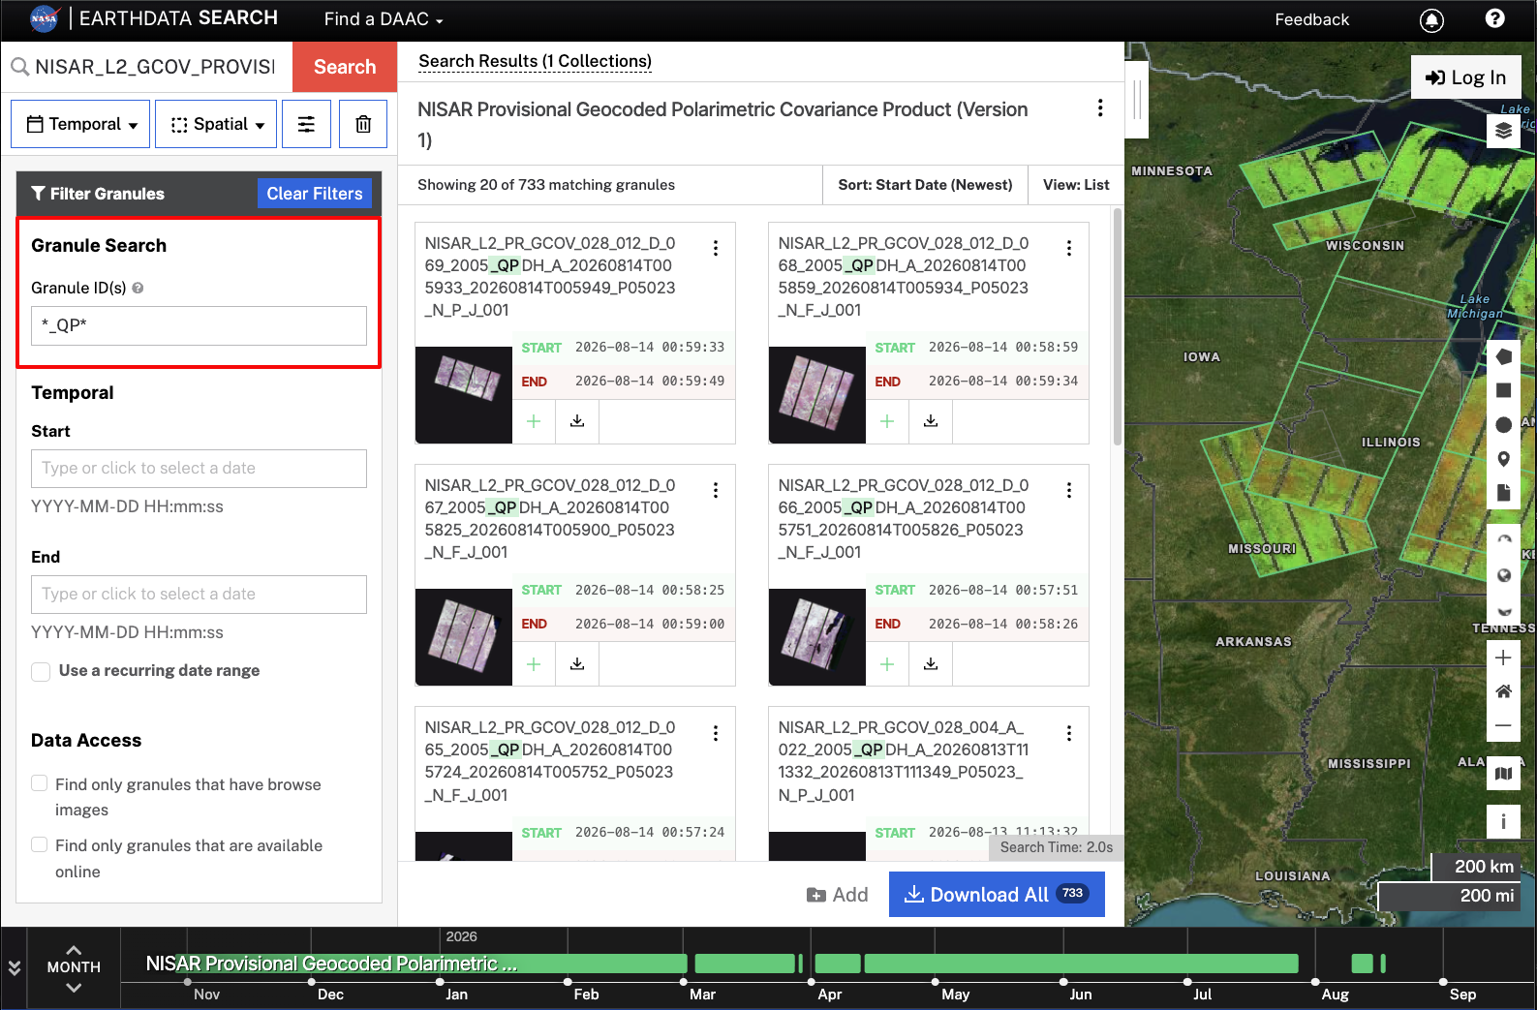Open the Temporal dropdown
Image resolution: width=1537 pixels, height=1010 pixels.
[x=80, y=124]
